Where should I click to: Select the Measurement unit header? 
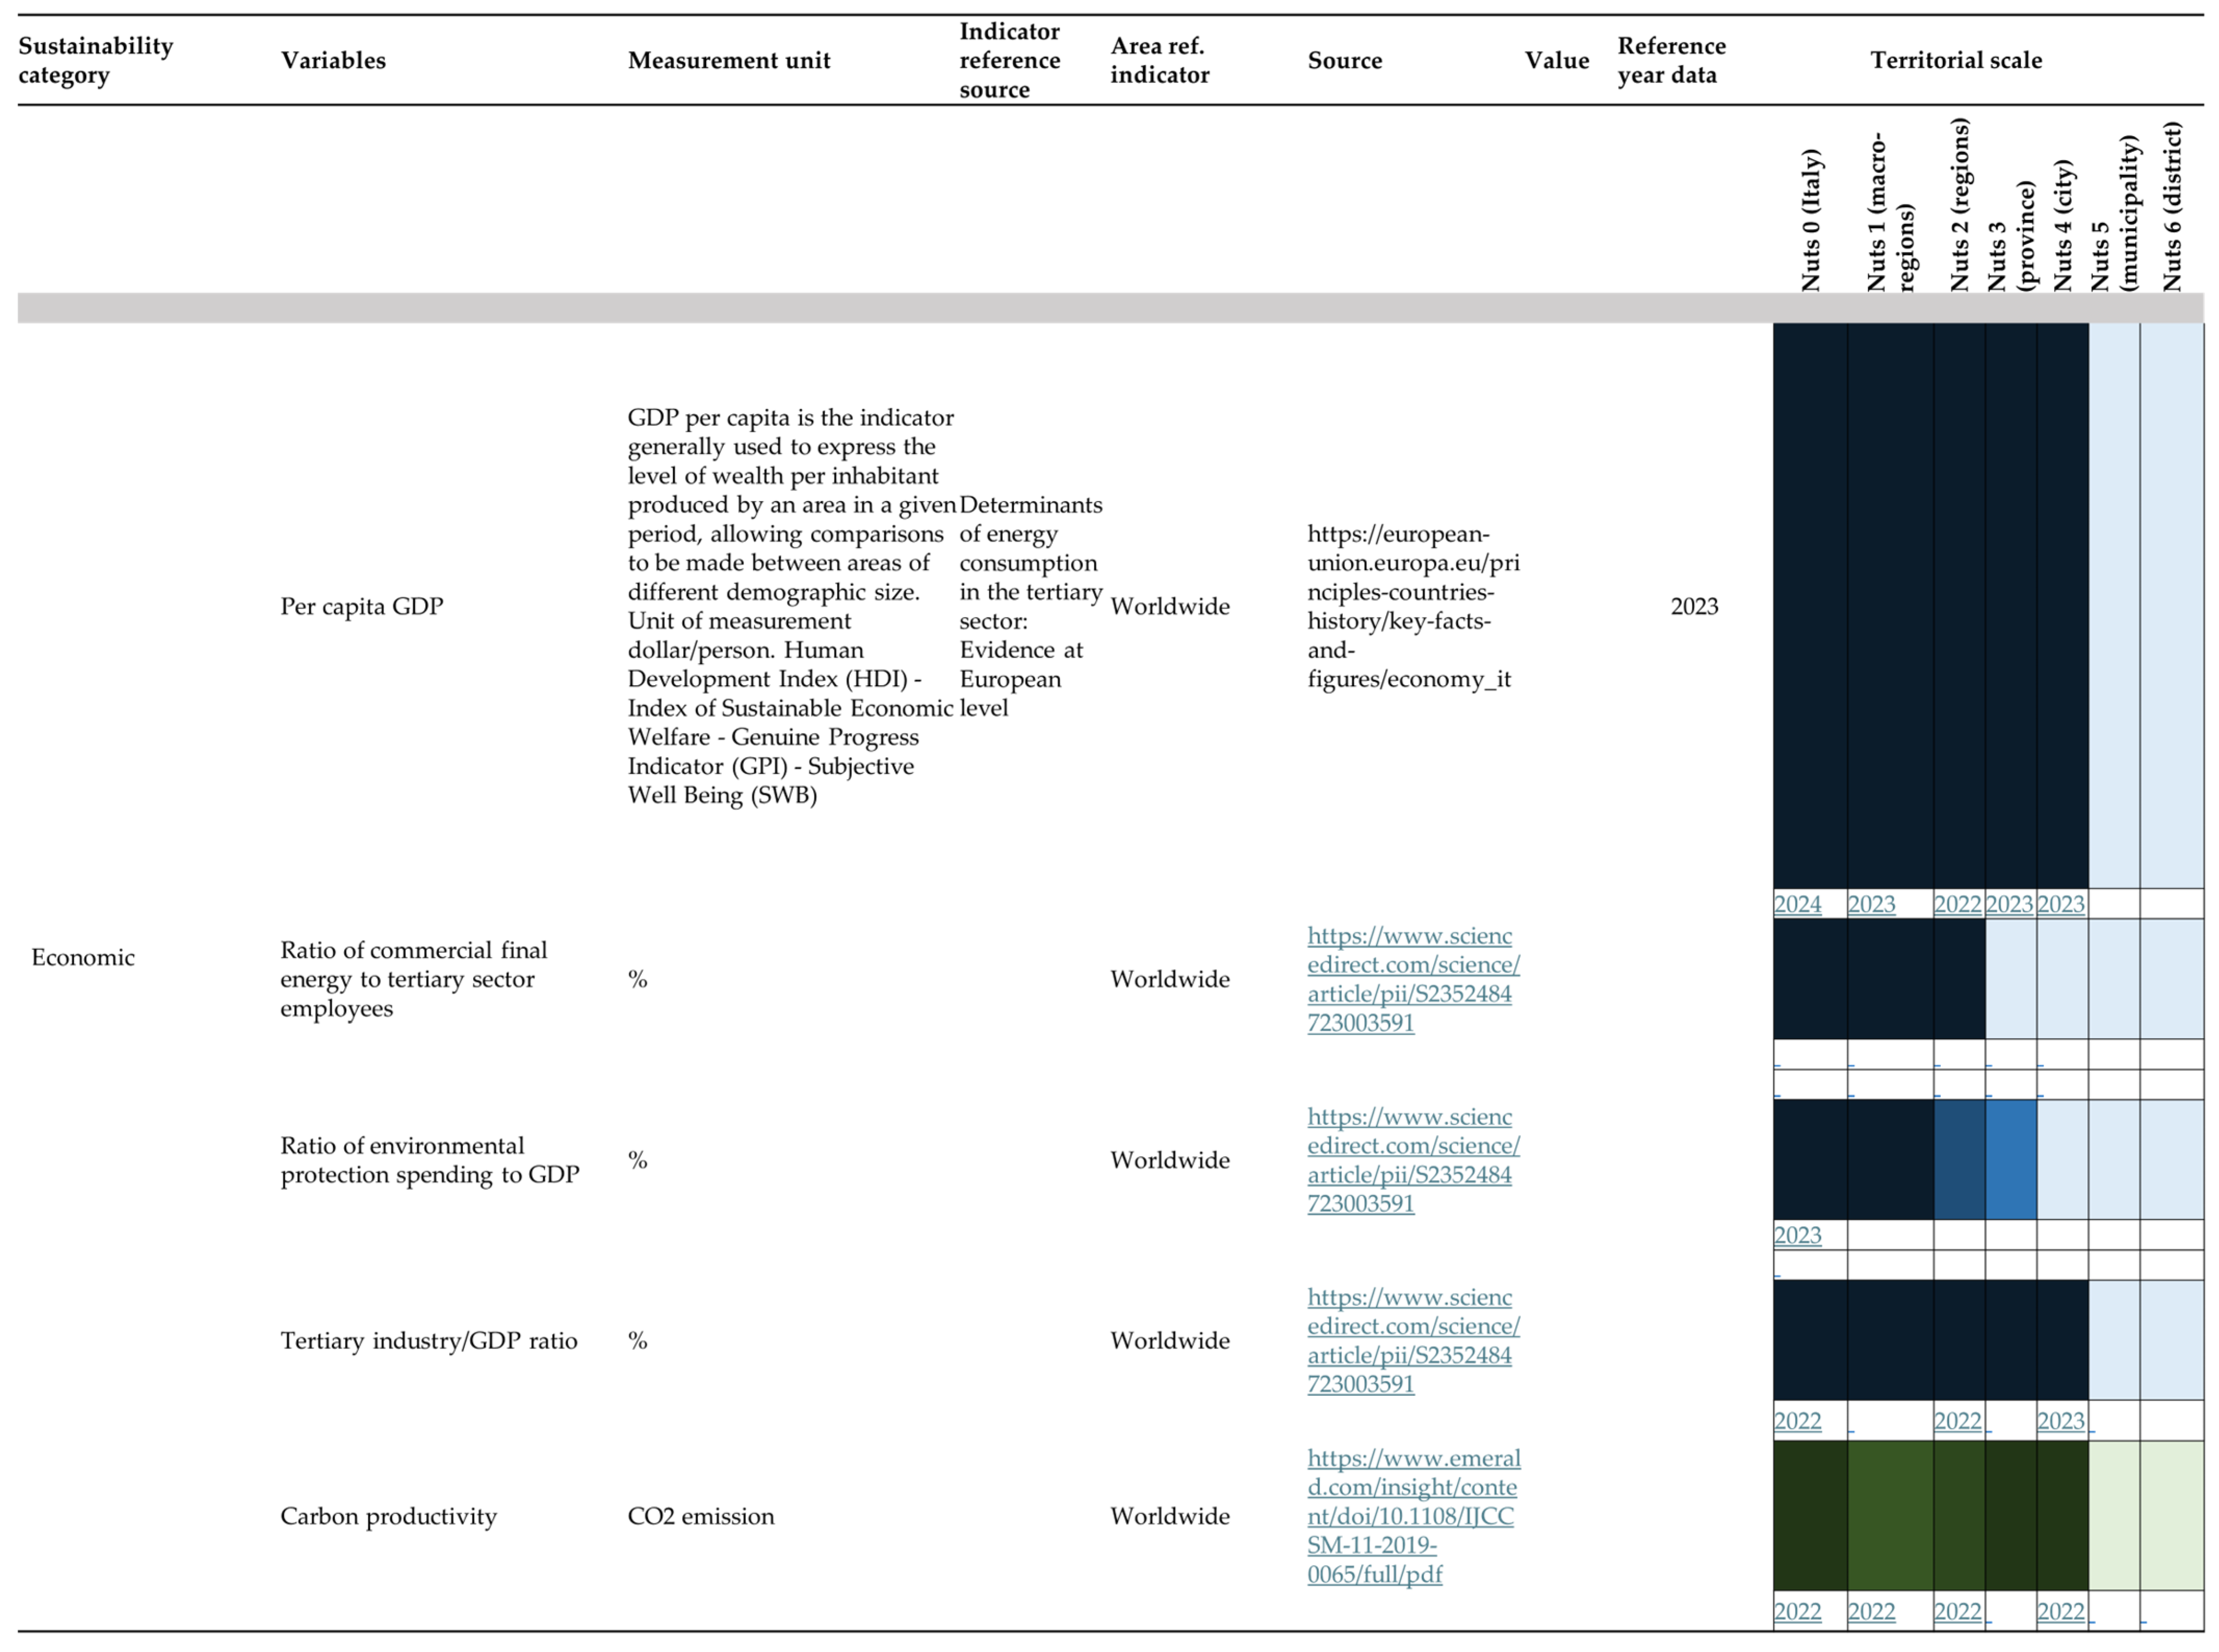[728, 60]
